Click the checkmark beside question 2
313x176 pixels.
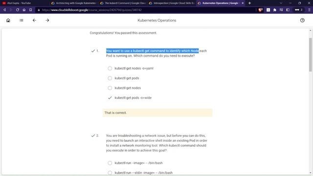(93, 136)
